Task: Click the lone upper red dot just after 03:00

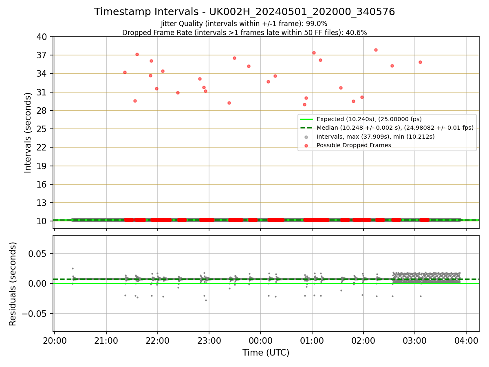Action: (420, 62)
